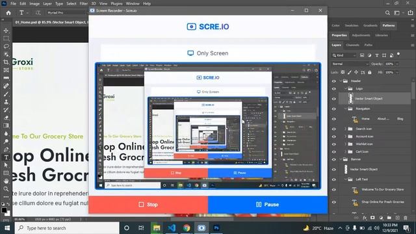Image resolution: width=416 pixels, height=234 pixels.
Task: Select the Zoom tool
Action: coord(6,189)
